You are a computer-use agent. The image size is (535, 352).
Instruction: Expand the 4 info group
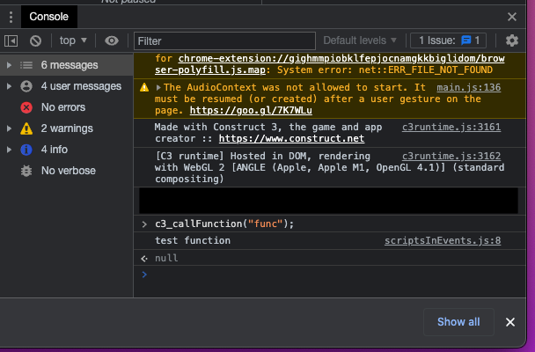[9, 150]
